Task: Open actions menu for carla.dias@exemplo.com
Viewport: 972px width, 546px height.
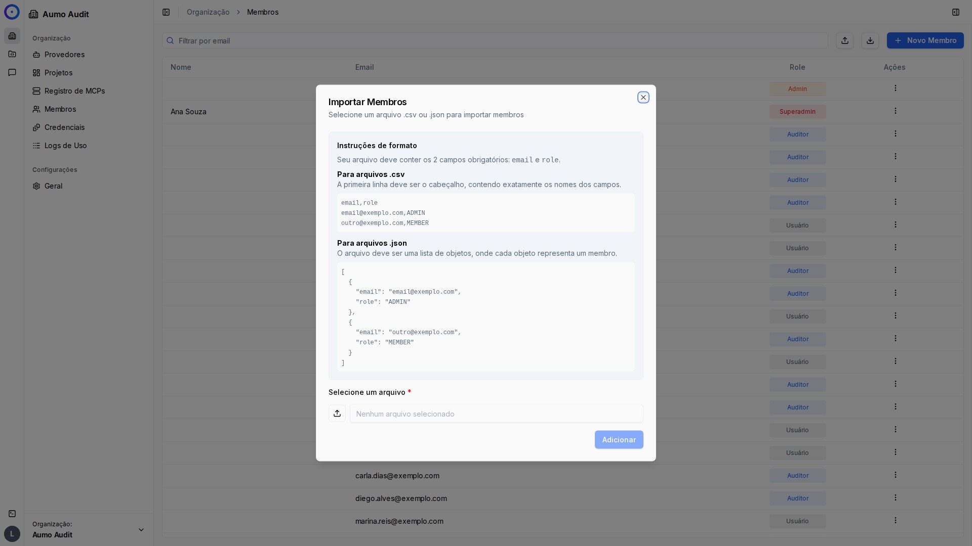Action: 895,475
